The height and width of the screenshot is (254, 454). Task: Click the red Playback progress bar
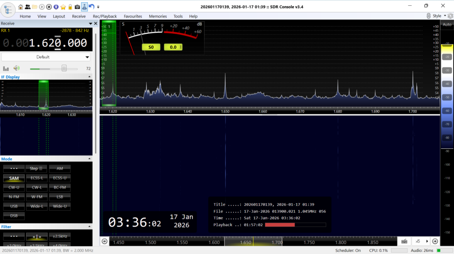tap(280, 225)
